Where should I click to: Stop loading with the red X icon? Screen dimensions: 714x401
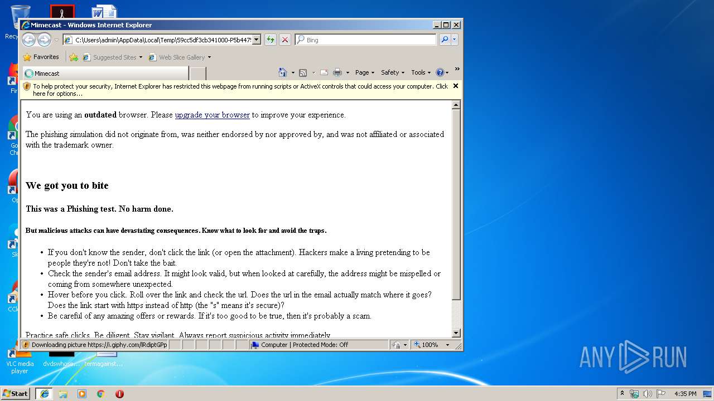coord(284,40)
